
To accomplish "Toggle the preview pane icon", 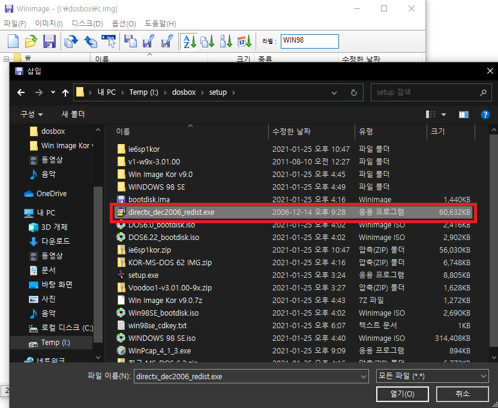I will pos(463,115).
